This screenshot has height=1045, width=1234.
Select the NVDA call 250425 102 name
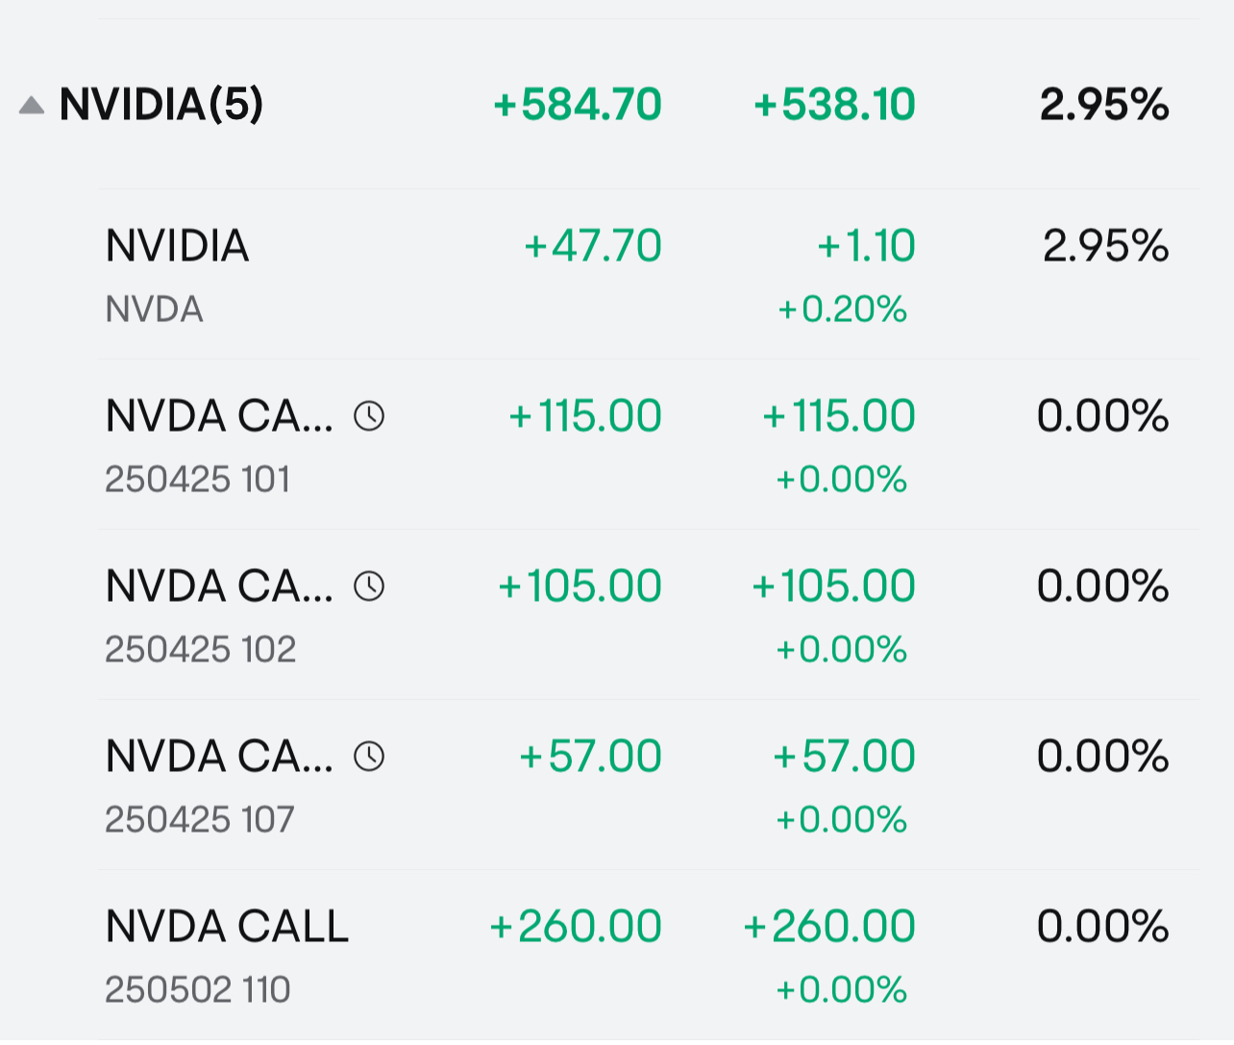(220, 586)
